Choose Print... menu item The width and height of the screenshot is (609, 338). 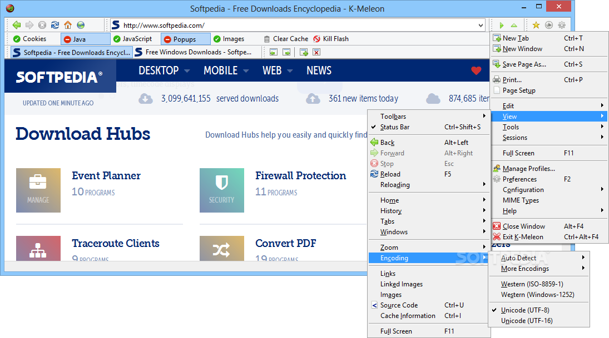pyautogui.click(x=549, y=80)
